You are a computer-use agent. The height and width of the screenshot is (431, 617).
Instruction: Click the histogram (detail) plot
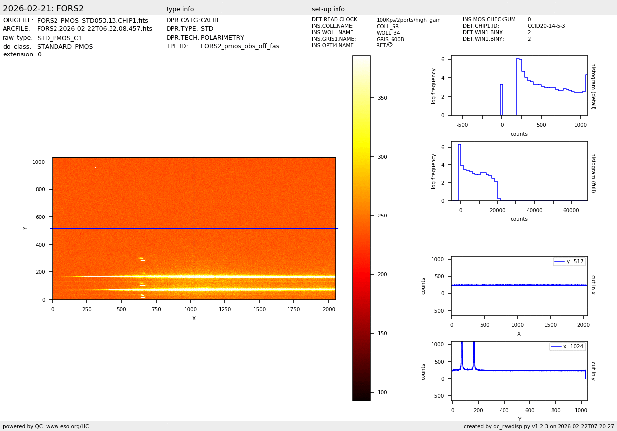(x=519, y=86)
